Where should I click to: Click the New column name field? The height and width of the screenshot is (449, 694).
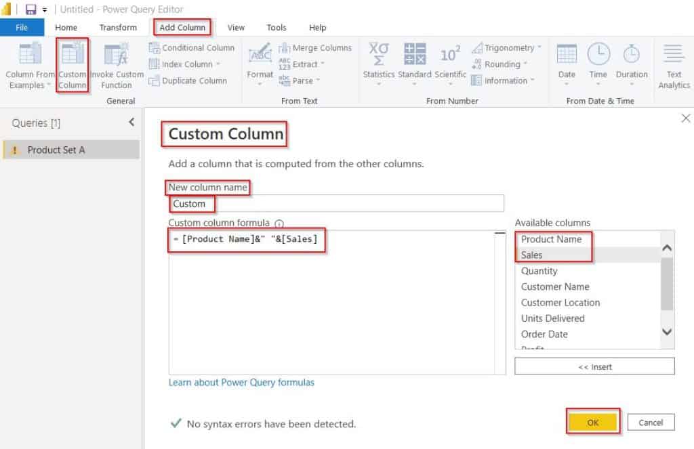click(x=336, y=204)
